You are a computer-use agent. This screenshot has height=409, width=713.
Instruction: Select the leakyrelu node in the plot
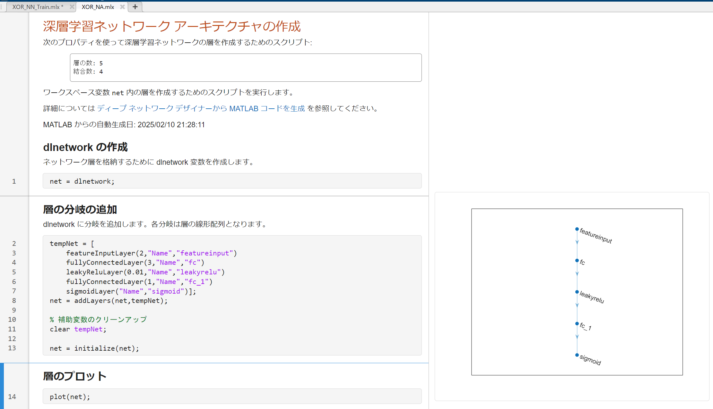[577, 292]
